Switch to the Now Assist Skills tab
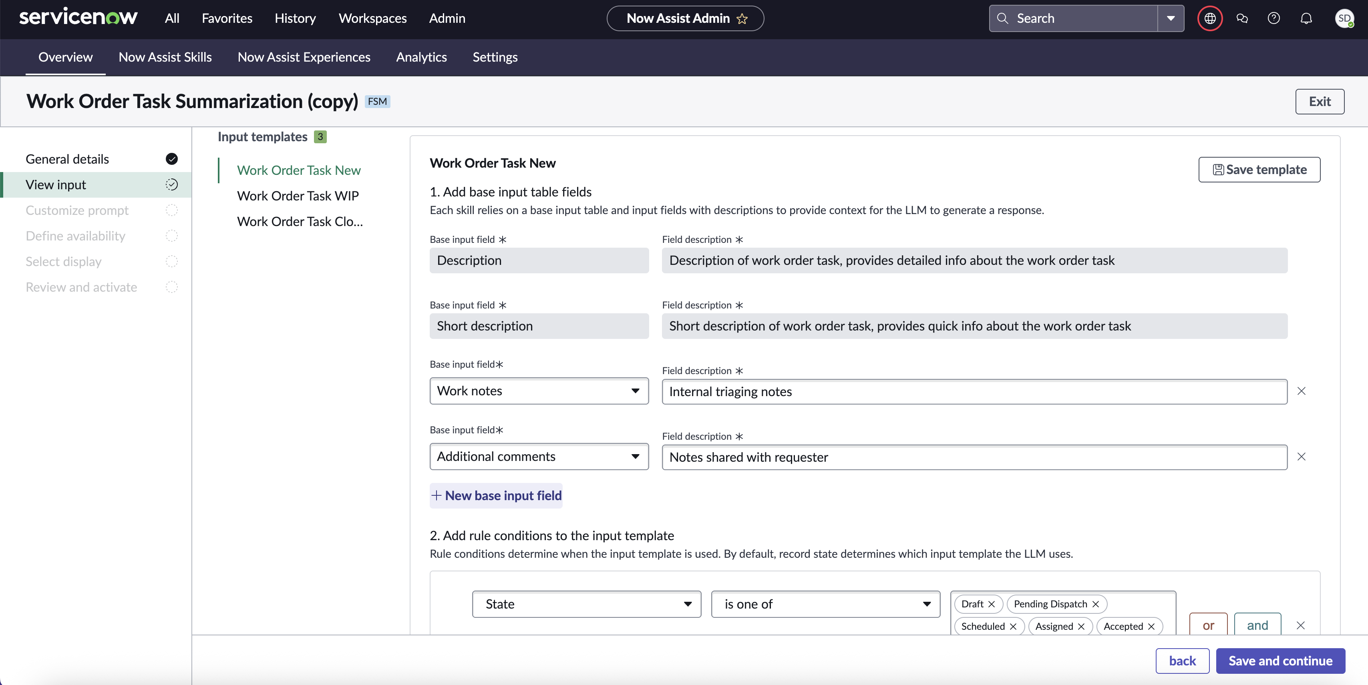The height and width of the screenshot is (685, 1368). click(x=165, y=57)
